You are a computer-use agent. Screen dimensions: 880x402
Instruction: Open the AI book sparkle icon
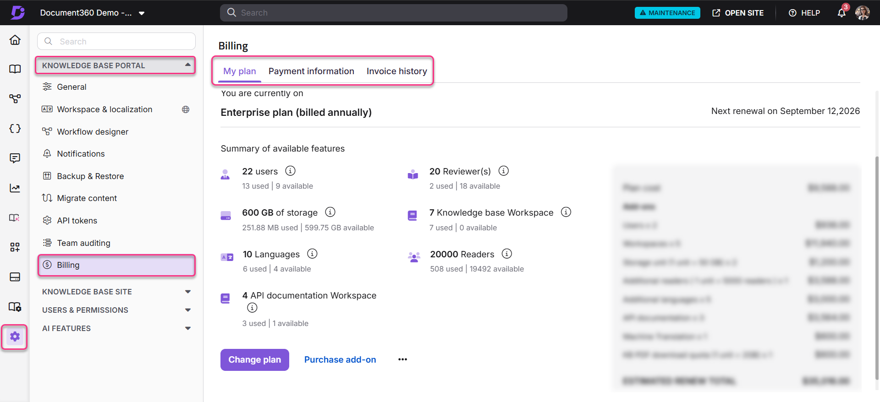click(x=15, y=217)
